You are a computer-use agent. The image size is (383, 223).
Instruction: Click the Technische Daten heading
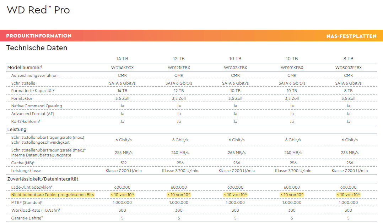(37, 48)
